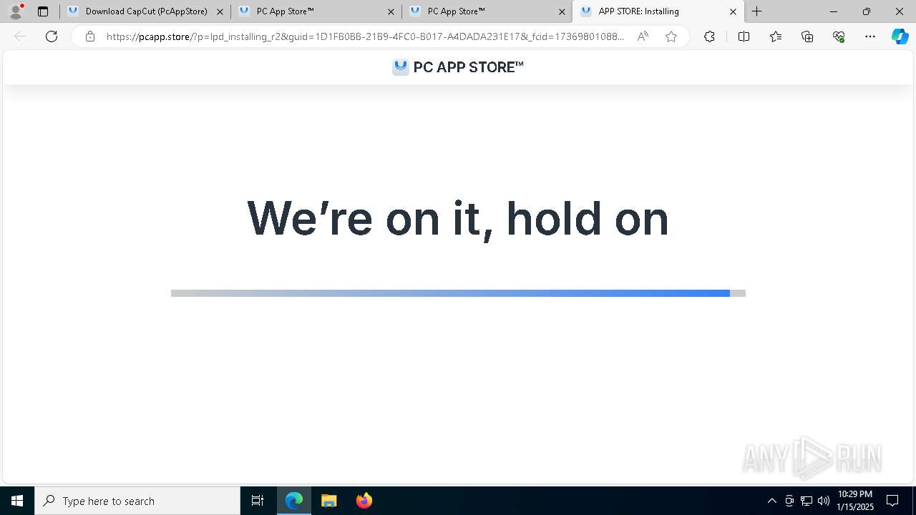Launch the Copilot sidebar
The image size is (916, 515).
coord(900,36)
